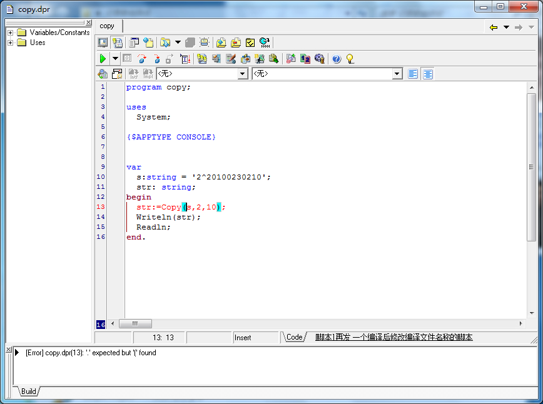Expand the Variables/Constants tree node
Screen dimensions: 543x404
(x=11, y=33)
